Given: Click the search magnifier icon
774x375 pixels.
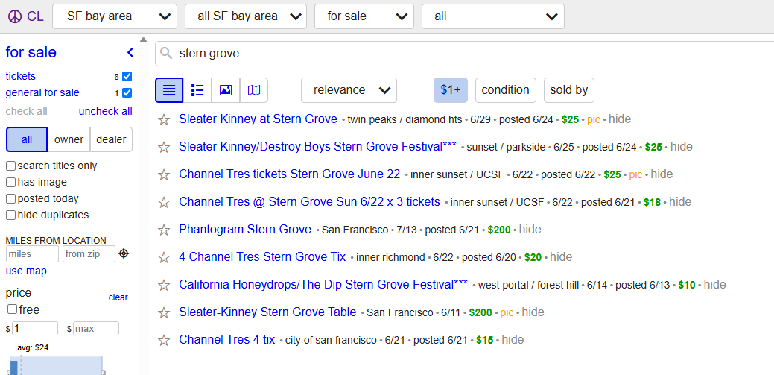Looking at the screenshot, I should [x=166, y=54].
